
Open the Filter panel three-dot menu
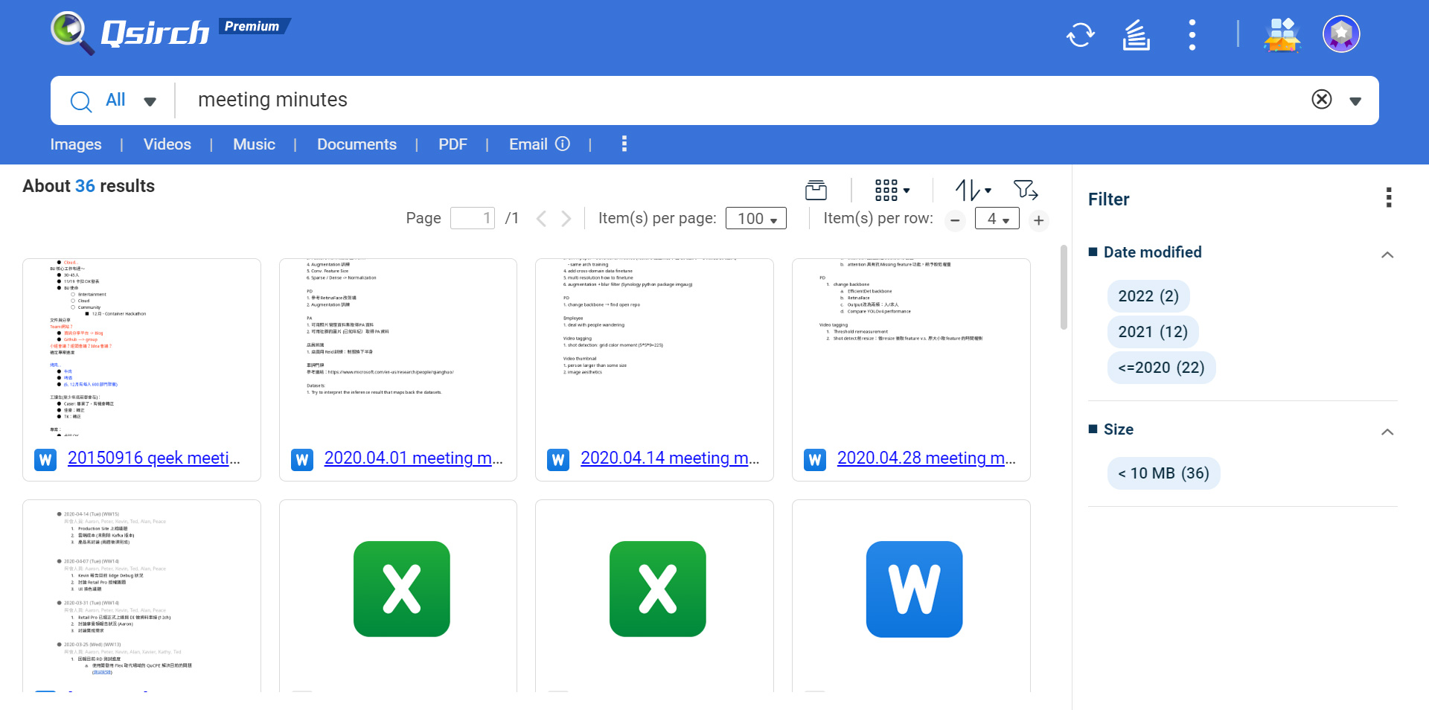tap(1388, 198)
